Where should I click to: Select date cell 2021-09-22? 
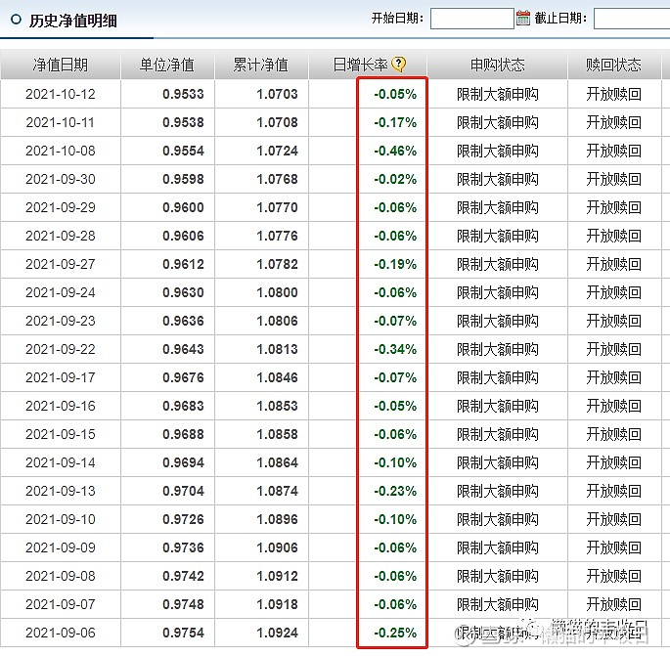pos(61,349)
